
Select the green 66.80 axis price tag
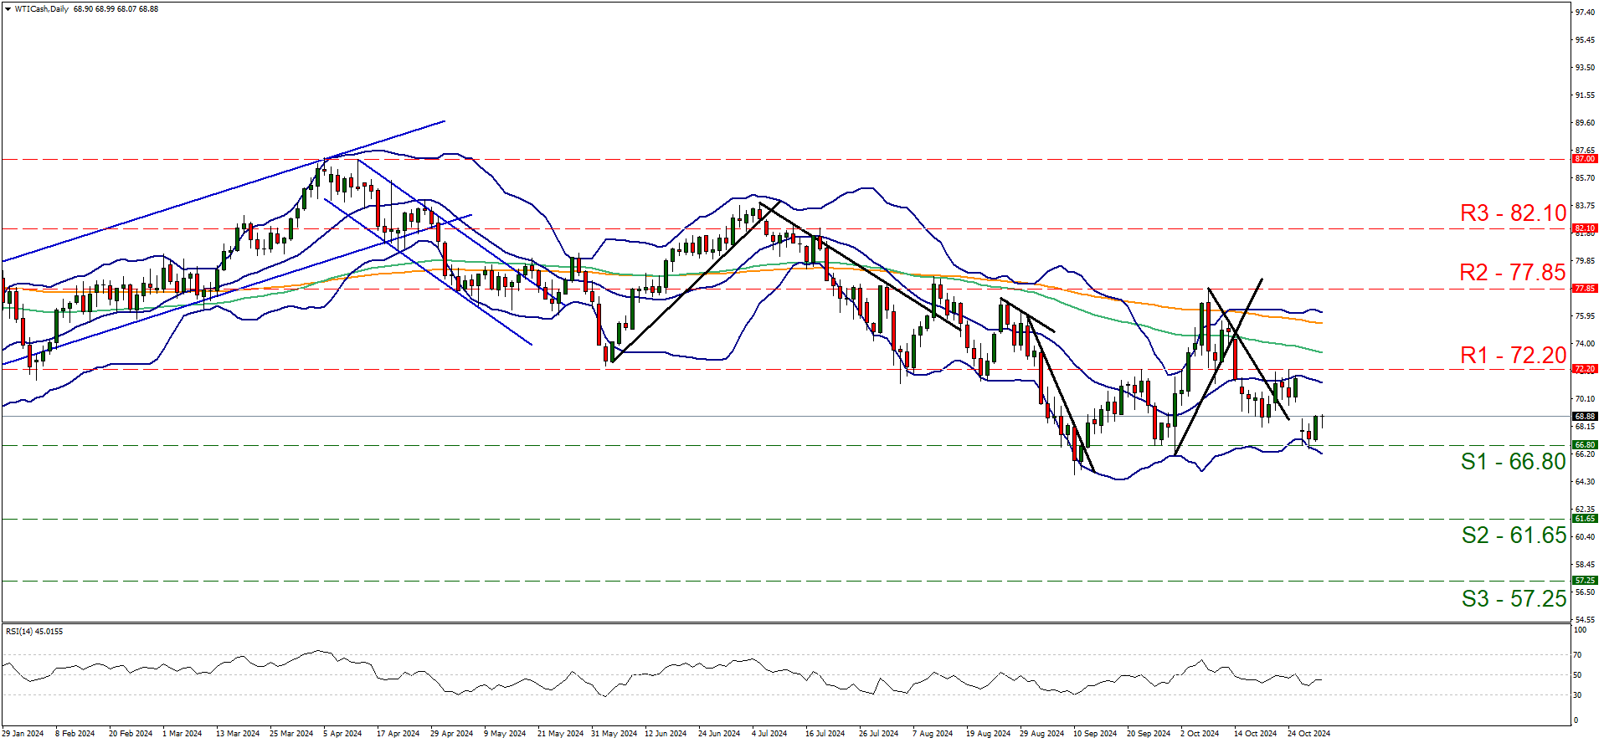click(1584, 446)
